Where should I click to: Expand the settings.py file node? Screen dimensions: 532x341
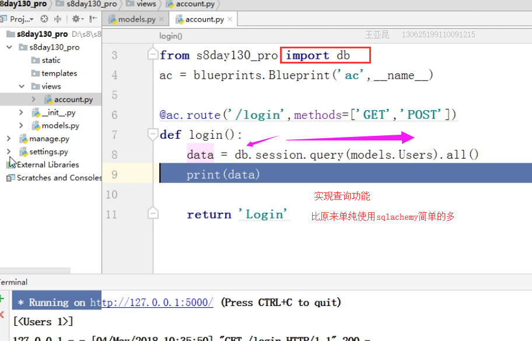tap(9, 152)
